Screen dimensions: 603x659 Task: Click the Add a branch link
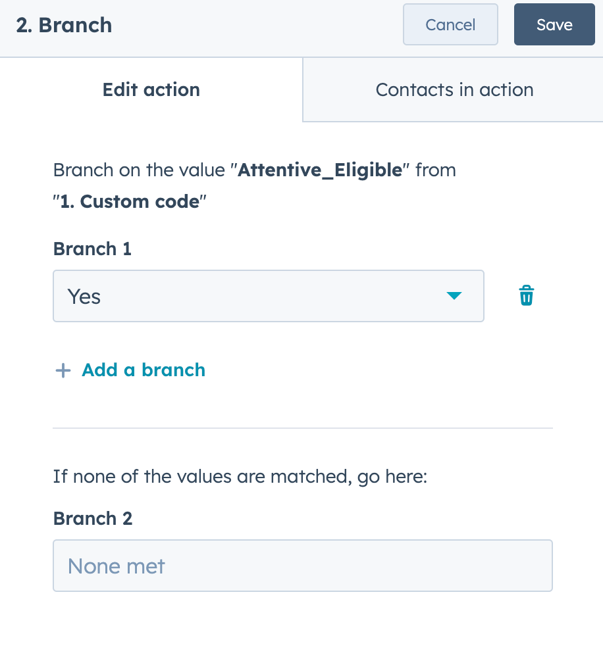(143, 370)
